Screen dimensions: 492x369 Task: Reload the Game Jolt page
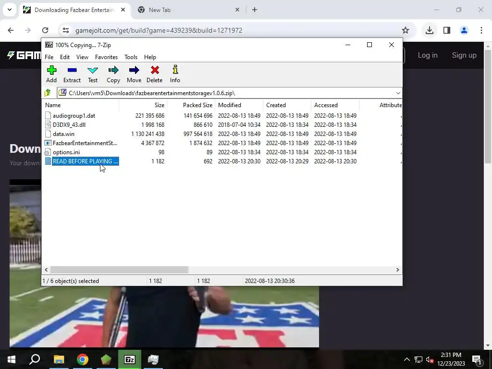45,30
